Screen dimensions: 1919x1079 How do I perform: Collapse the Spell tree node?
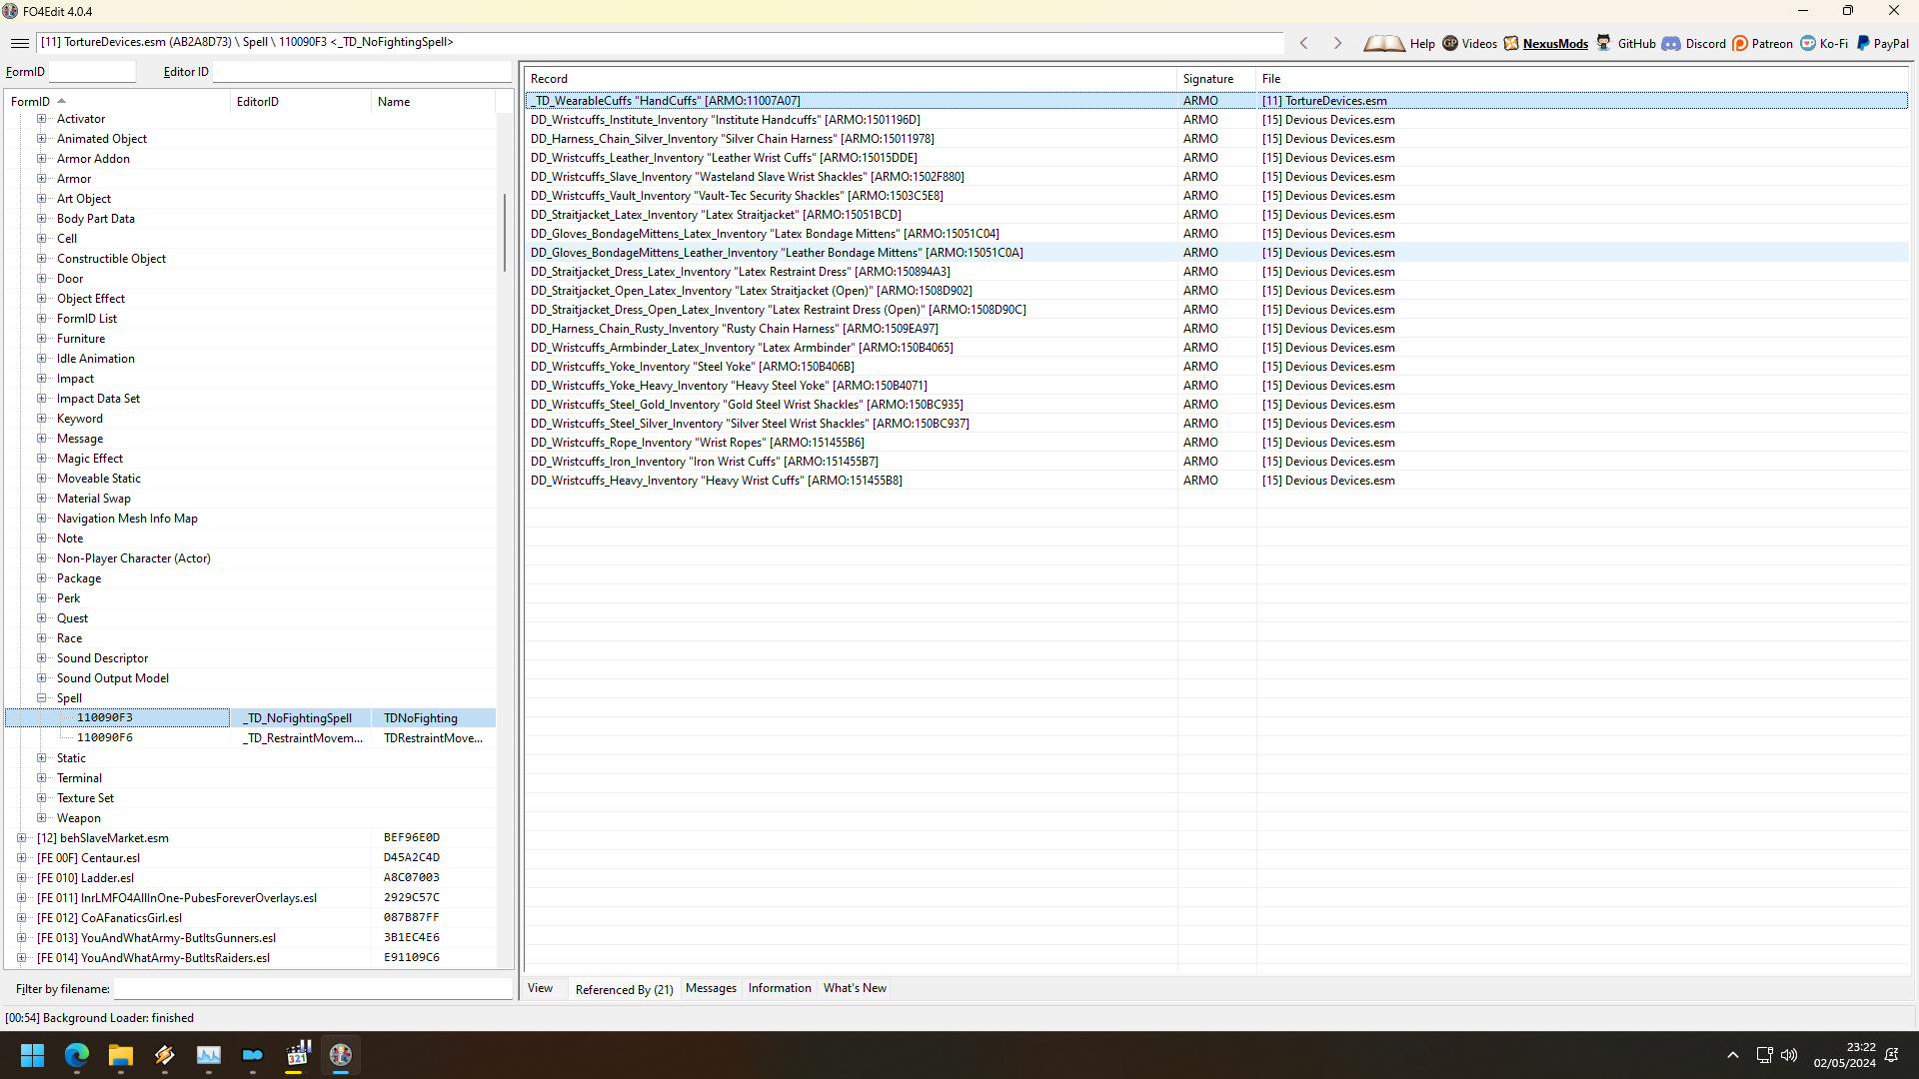42,698
